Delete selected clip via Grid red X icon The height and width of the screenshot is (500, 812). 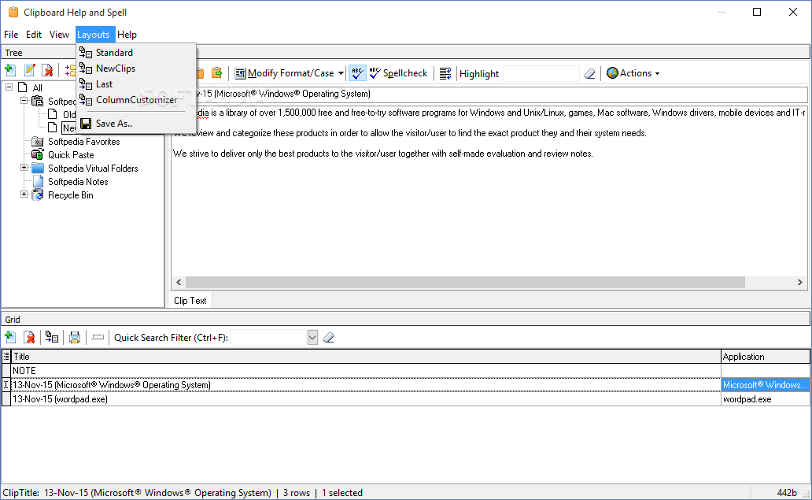click(30, 337)
